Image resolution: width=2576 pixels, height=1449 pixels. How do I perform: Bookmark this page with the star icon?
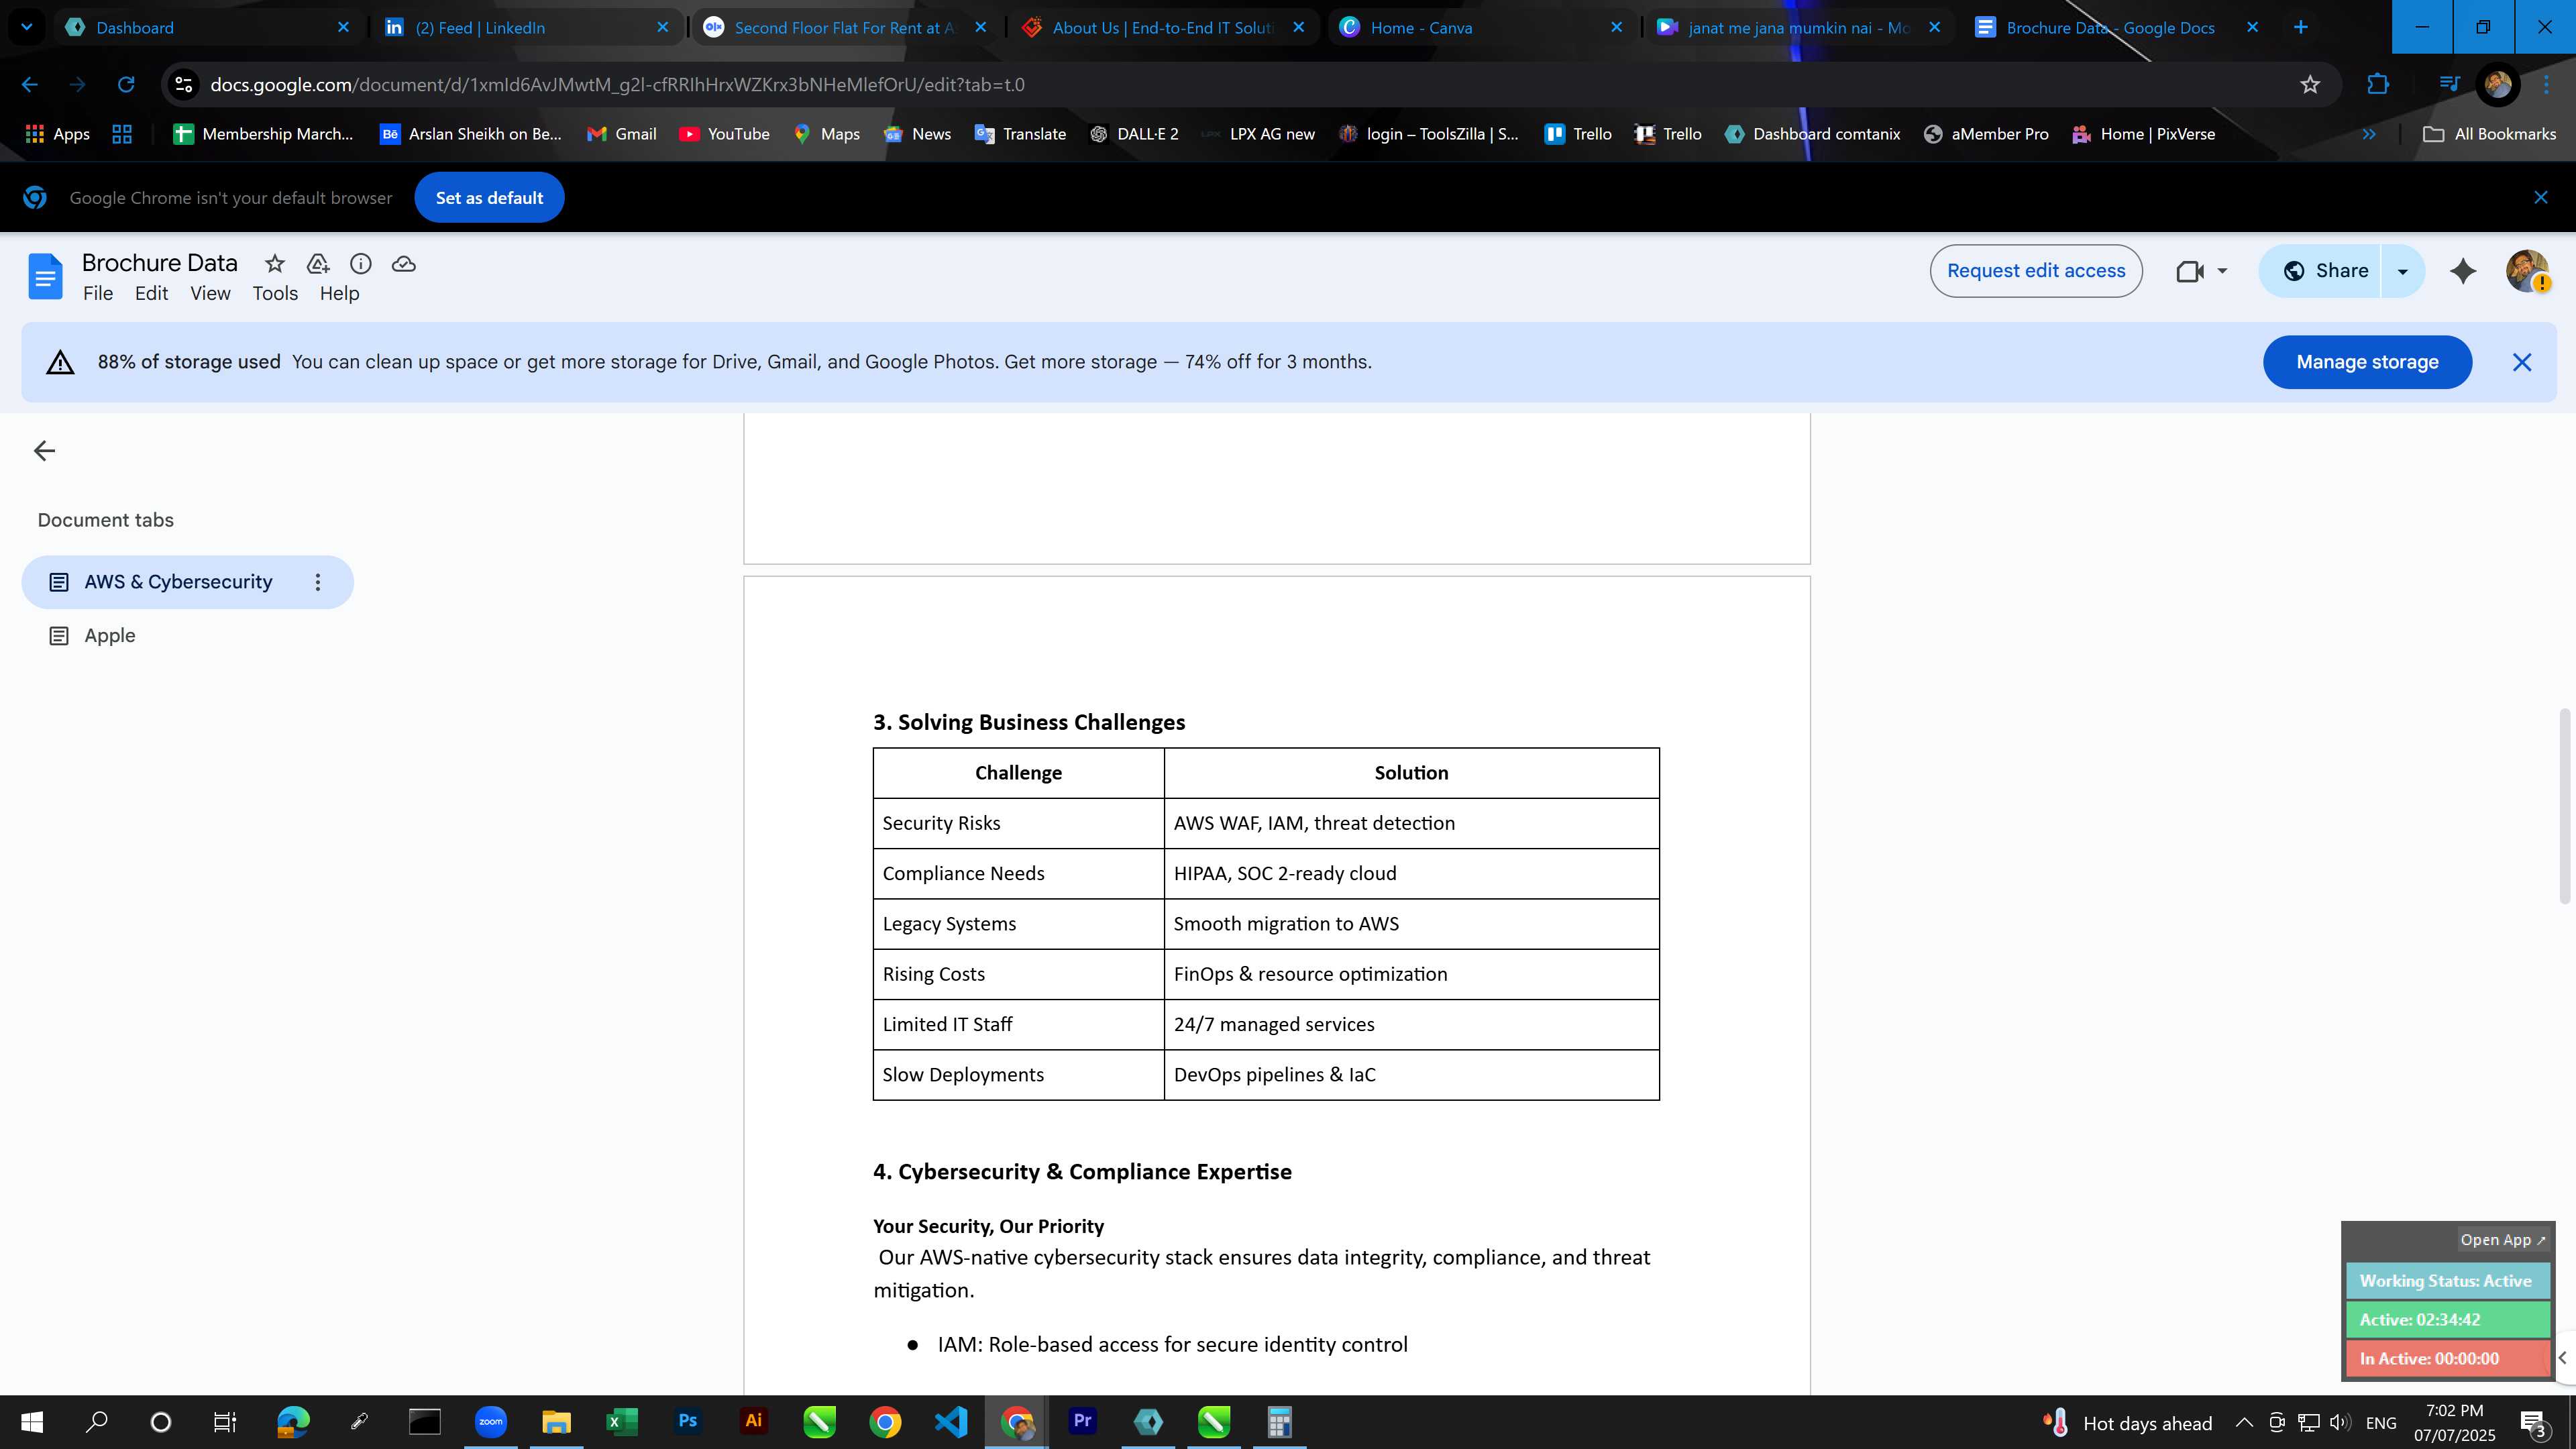[x=2310, y=85]
